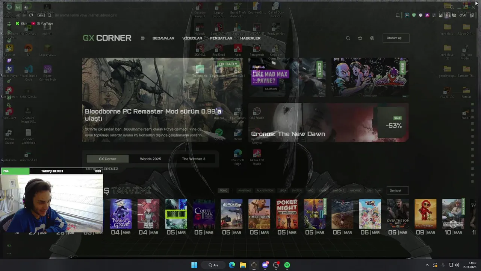Screen dimensions: 481x271
Task: Select the ANDROID platform filter
Action: [355, 190]
